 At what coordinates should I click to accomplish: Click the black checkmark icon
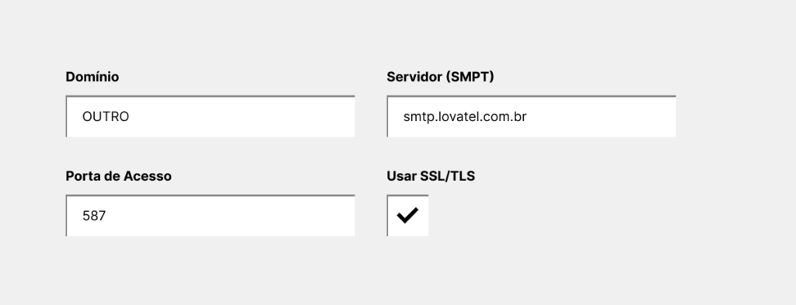407,215
